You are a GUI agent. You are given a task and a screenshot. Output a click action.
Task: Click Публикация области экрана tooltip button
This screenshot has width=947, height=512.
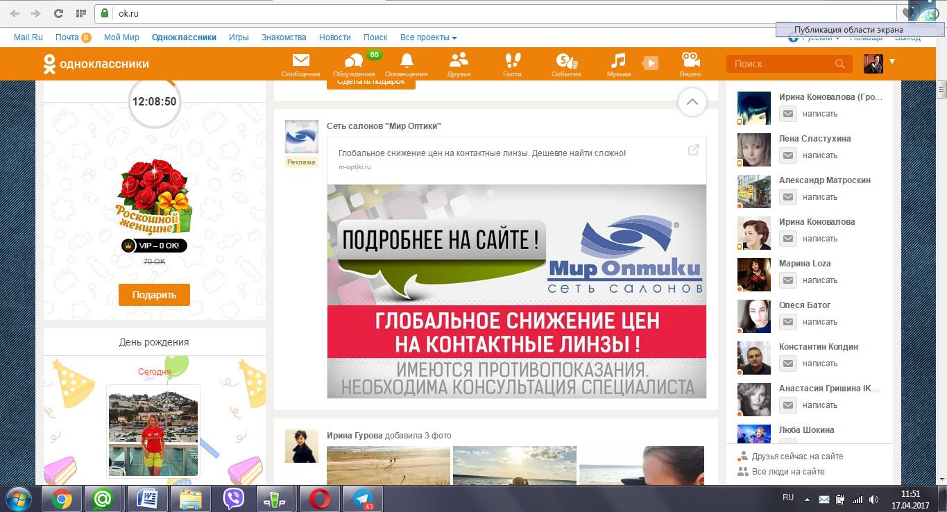860,30
